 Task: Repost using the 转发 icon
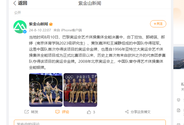27,112
